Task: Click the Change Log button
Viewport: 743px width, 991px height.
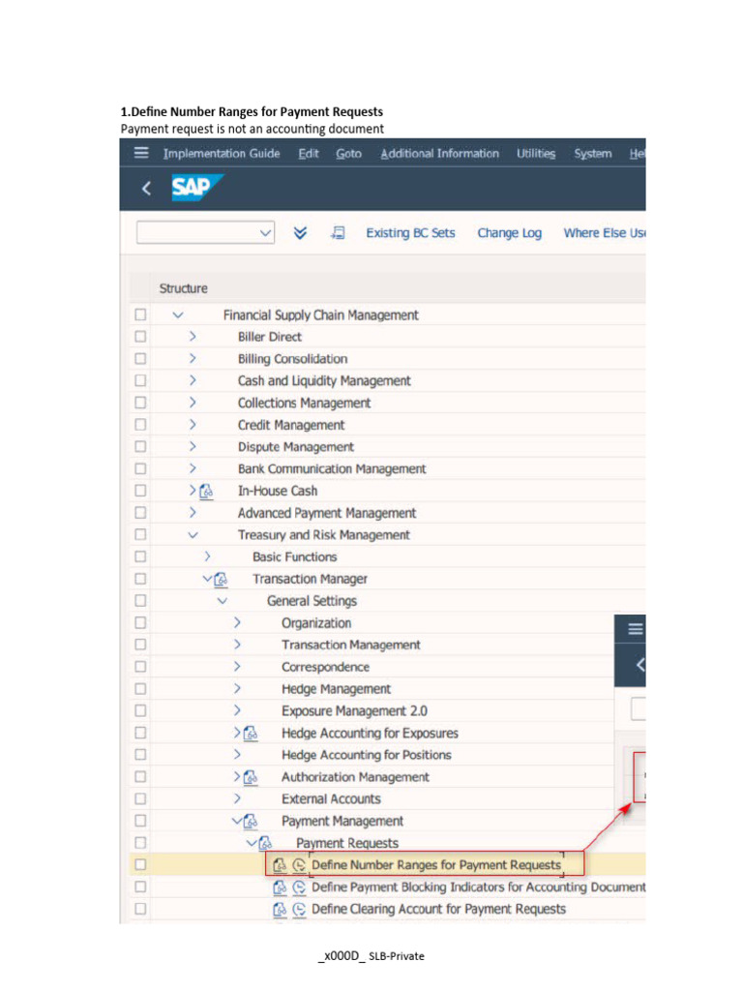Action: [x=509, y=233]
